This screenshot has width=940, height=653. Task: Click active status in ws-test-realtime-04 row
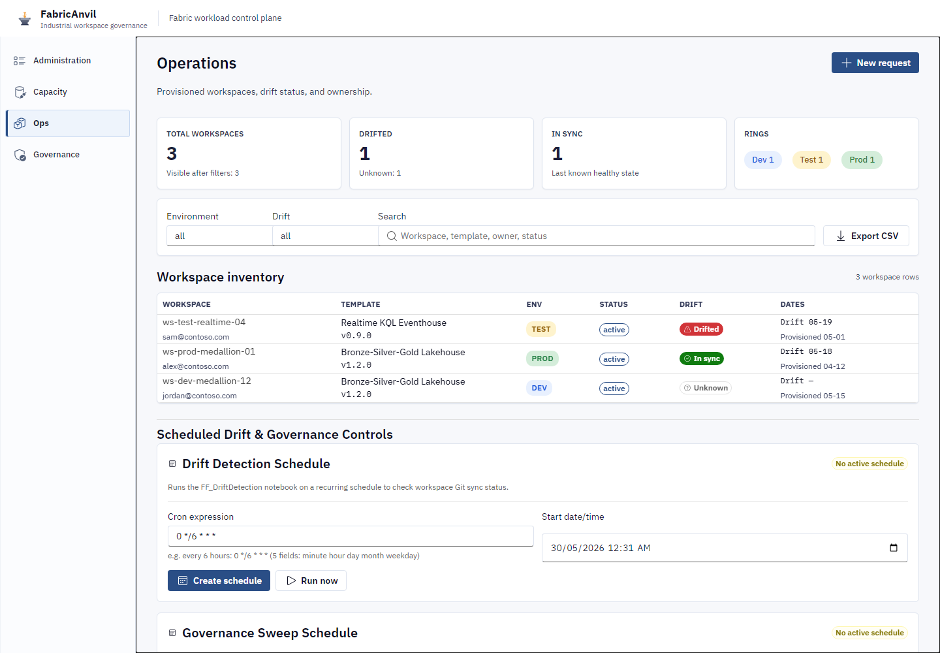(614, 330)
